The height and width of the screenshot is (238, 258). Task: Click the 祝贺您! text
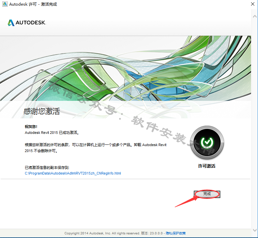31,127
